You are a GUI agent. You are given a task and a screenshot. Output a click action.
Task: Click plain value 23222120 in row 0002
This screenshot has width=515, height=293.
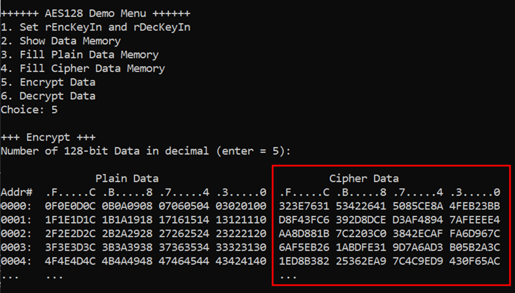tap(241, 234)
